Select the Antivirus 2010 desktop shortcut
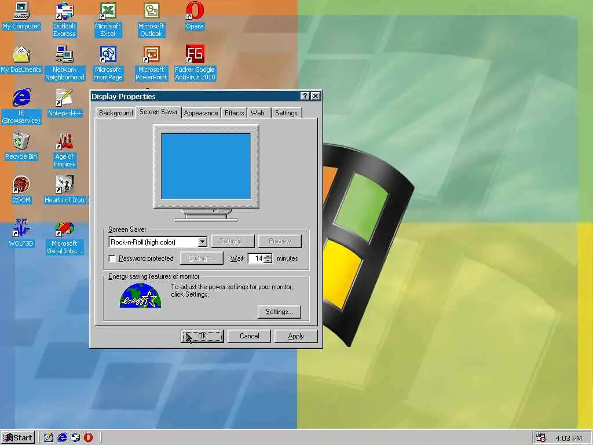This screenshot has width=593, height=445. click(195, 63)
